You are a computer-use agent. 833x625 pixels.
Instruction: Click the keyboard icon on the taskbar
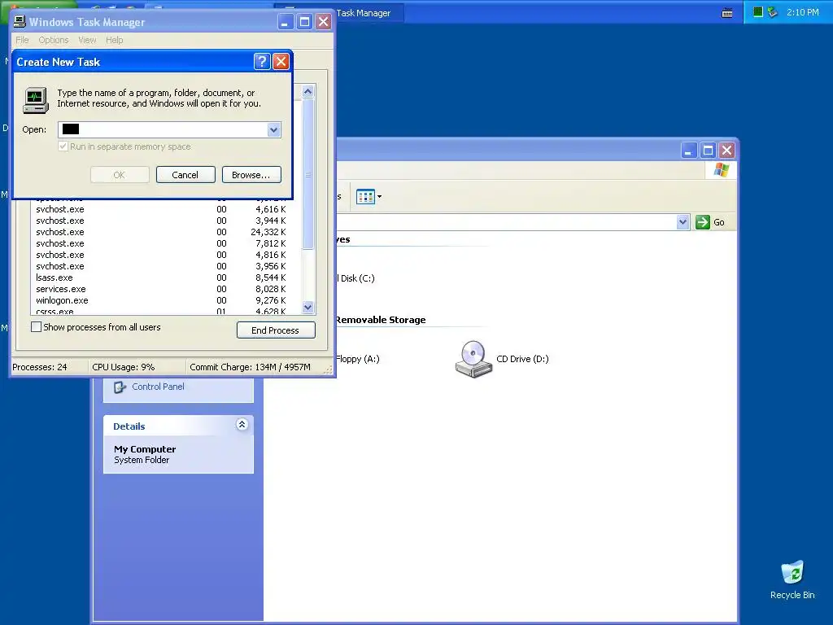point(727,13)
